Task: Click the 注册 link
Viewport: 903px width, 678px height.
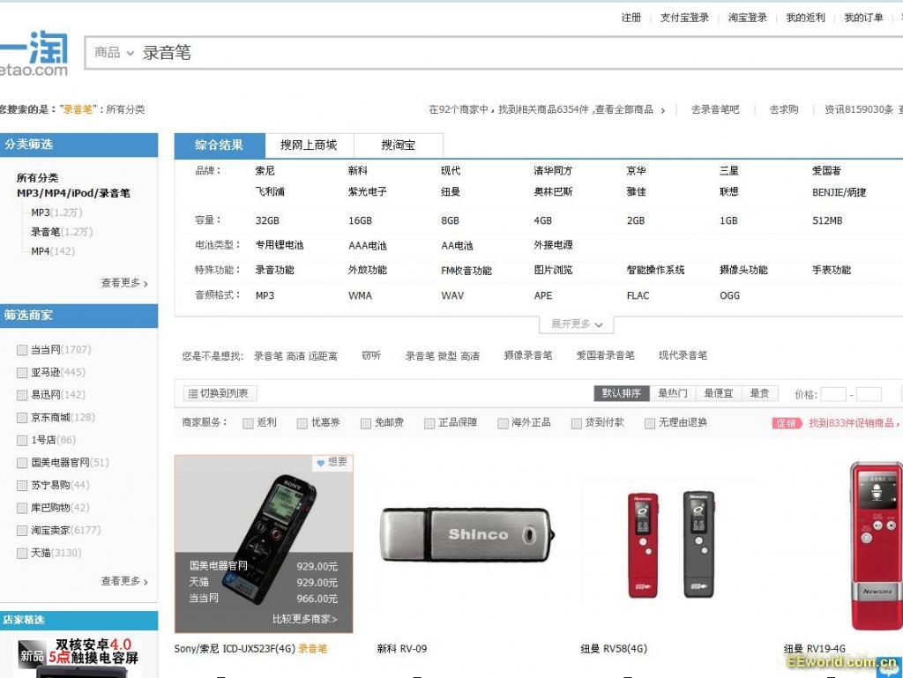Action: click(631, 18)
